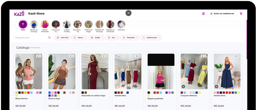Play the Vestido Paris video
This screenshot has width=257, height=110.
tap(216, 86)
